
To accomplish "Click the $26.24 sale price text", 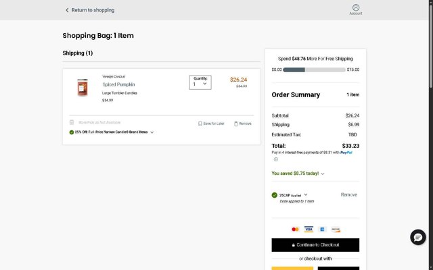I will [239, 80].
